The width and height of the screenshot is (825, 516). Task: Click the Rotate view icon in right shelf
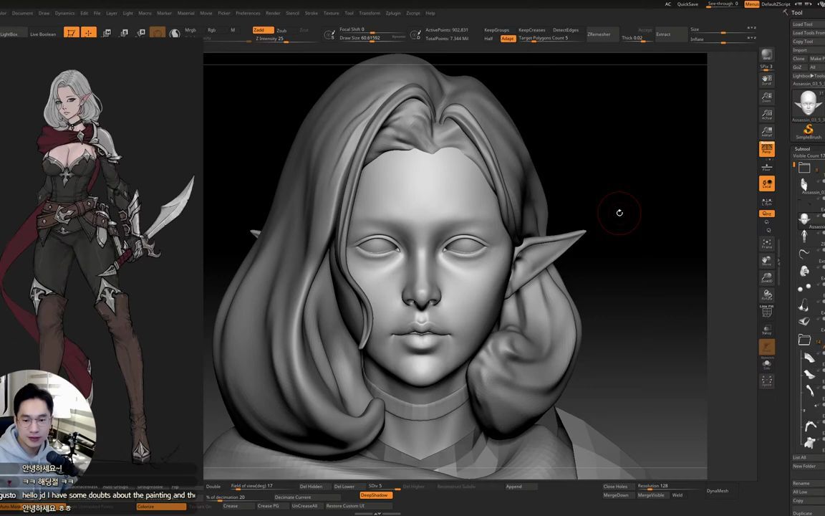(x=766, y=295)
